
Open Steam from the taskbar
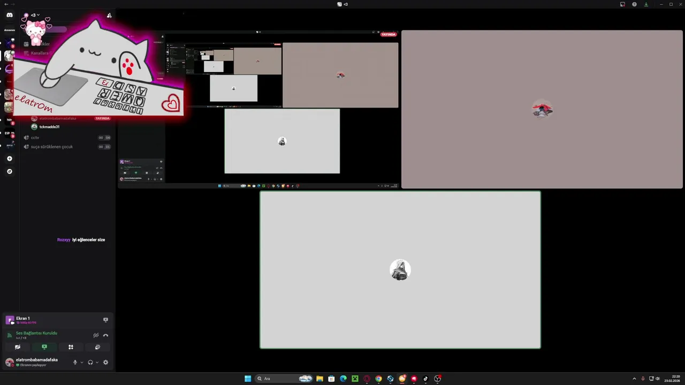pos(390,379)
